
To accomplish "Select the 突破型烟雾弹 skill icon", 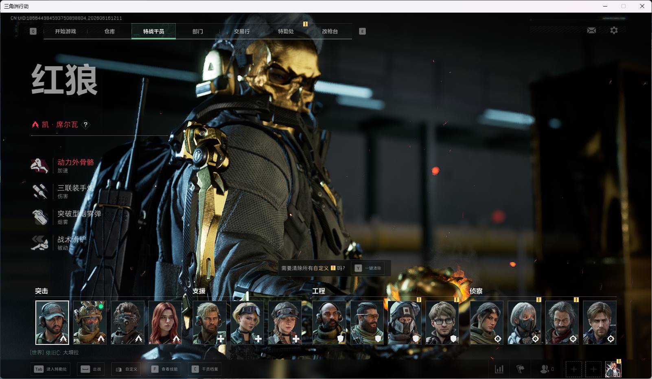I will click(40, 217).
